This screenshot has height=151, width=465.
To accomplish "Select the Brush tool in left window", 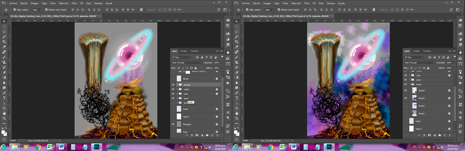I will [x=4, y=57].
